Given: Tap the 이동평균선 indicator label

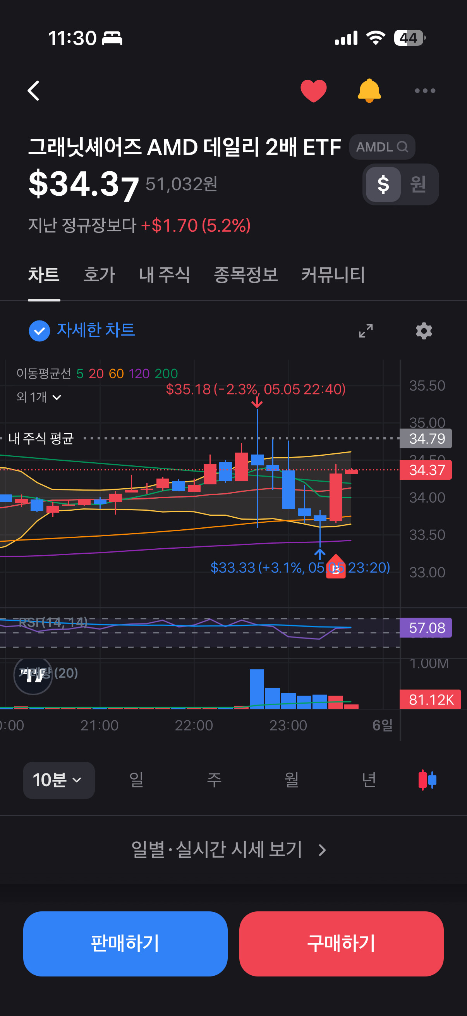Looking at the screenshot, I should click(44, 373).
